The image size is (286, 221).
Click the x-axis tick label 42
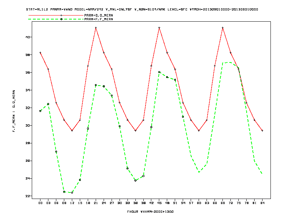tap(151, 203)
